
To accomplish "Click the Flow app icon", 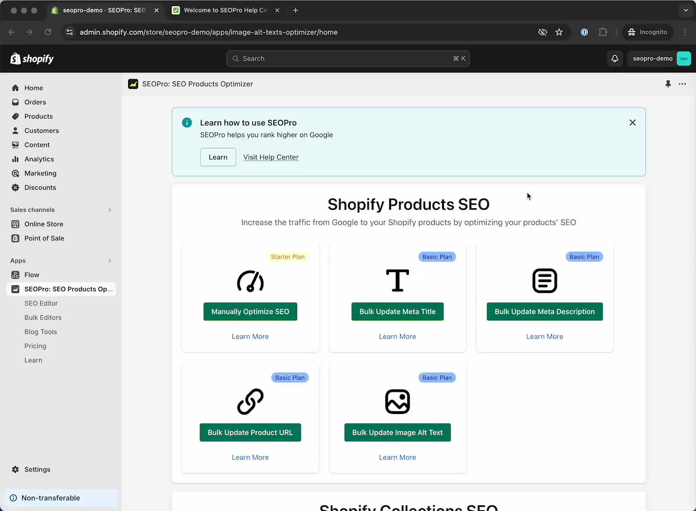I will tap(16, 275).
